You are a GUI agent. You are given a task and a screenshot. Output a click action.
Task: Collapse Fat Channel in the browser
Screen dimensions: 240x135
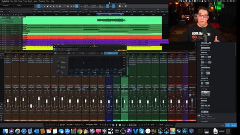(x=201, y=86)
